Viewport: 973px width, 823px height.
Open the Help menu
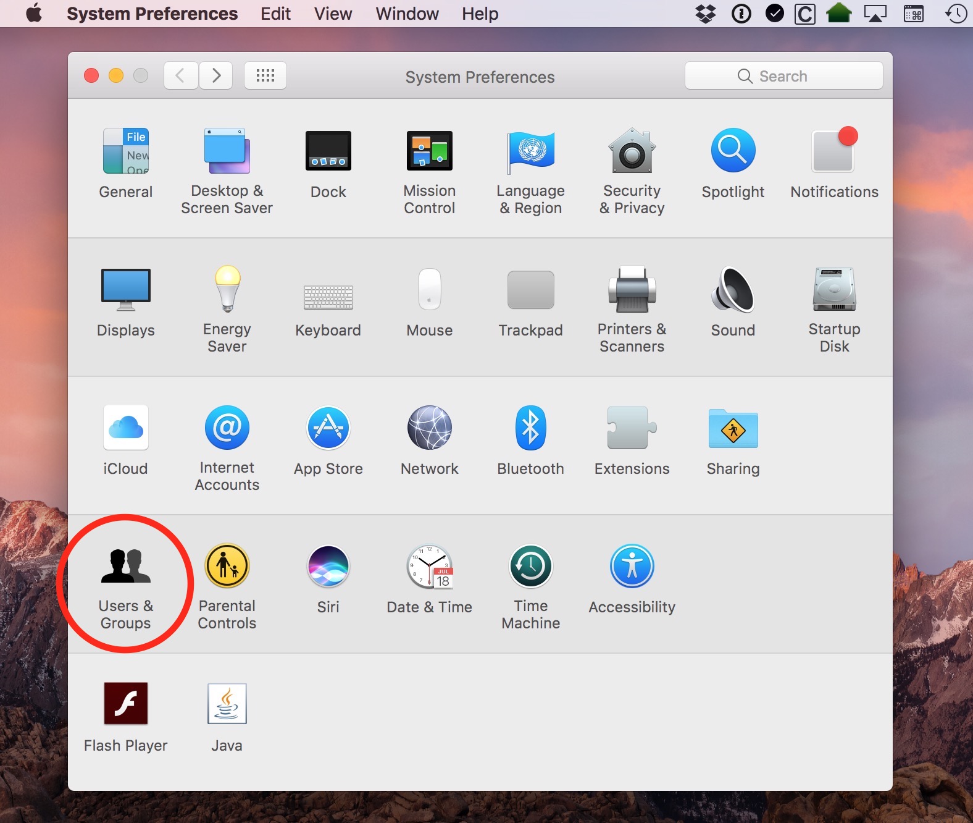tap(480, 14)
